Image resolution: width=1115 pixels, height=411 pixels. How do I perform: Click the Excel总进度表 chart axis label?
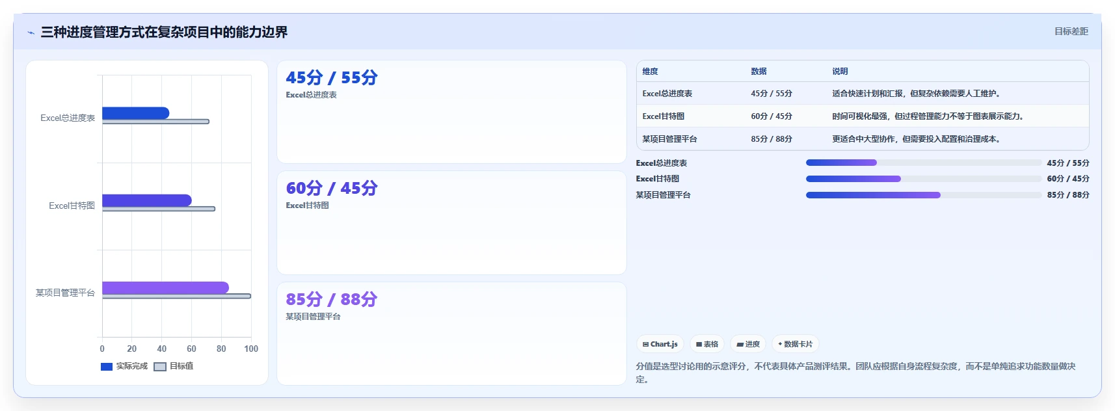(x=68, y=118)
